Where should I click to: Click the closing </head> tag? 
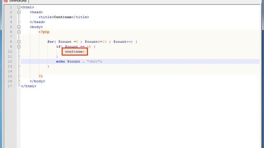38,22
